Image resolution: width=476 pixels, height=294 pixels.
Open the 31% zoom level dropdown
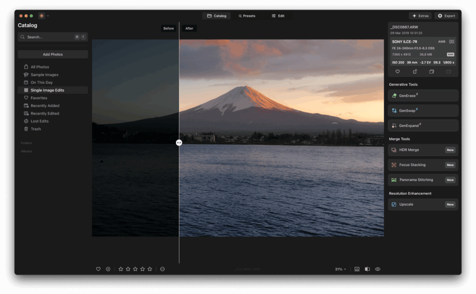click(x=340, y=269)
